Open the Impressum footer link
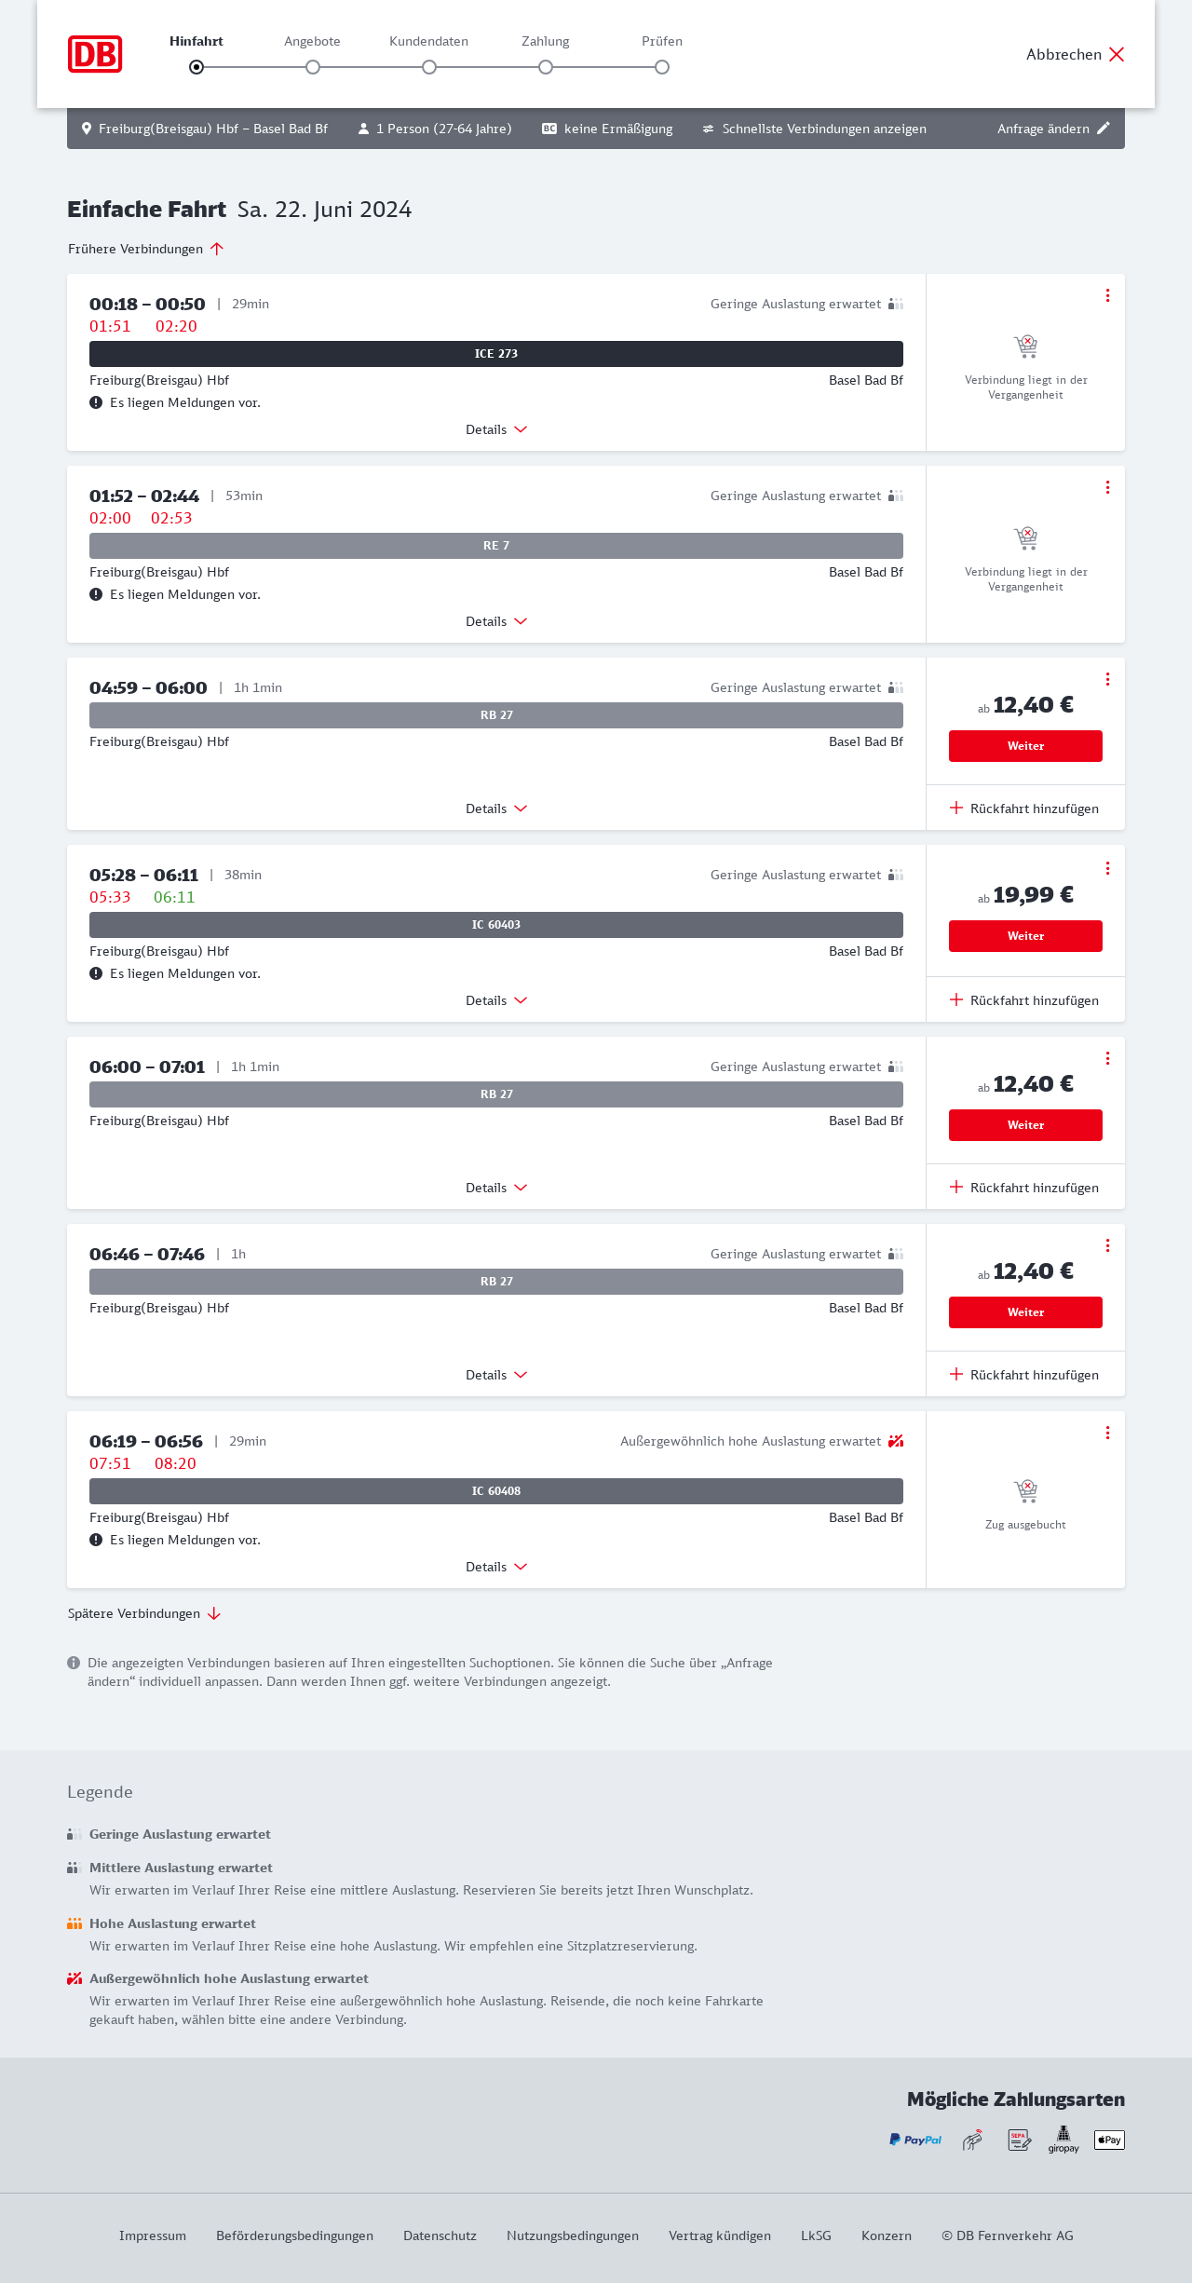The height and width of the screenshot is (2283, 1192). tap(153, 2235)
